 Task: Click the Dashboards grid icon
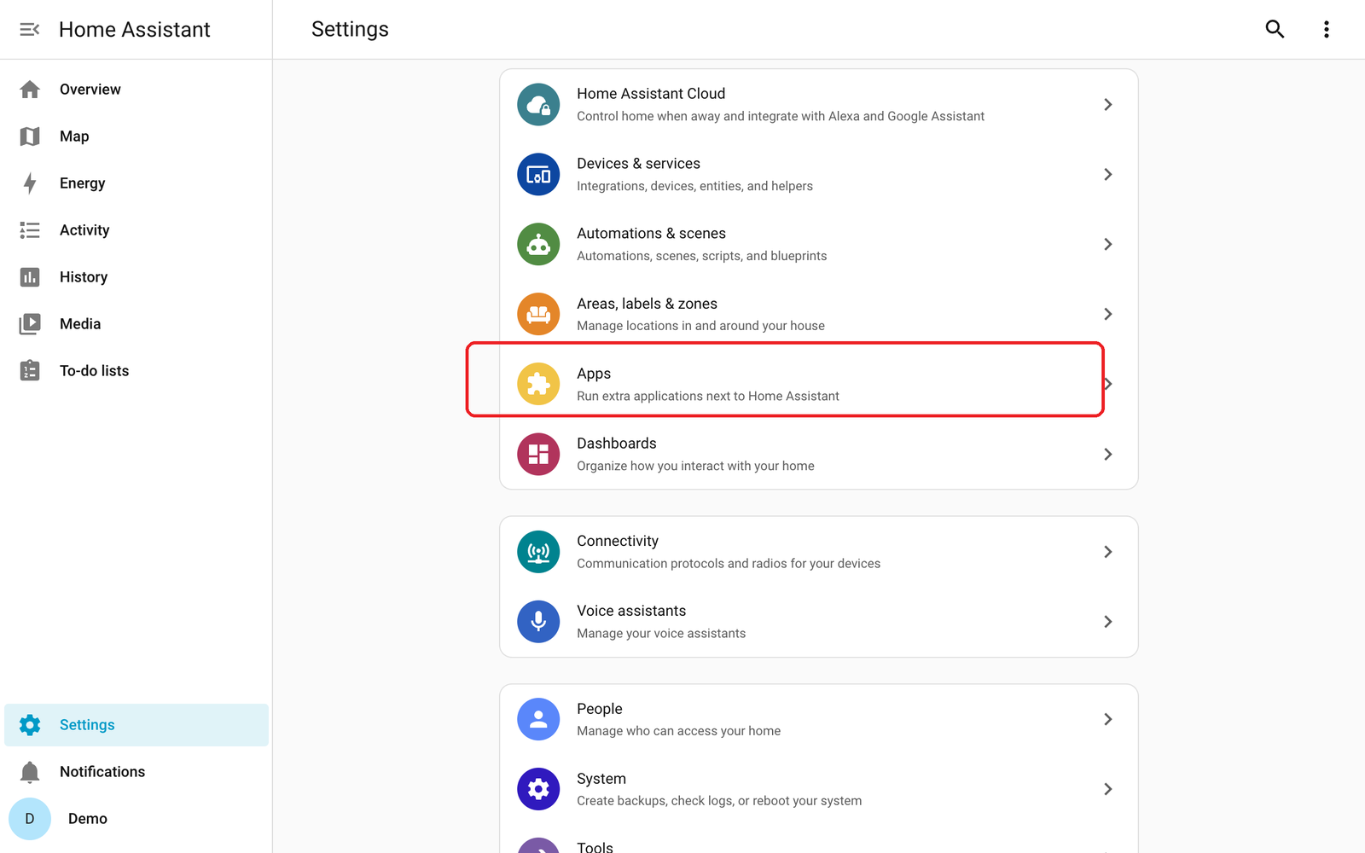click(538, 454)
